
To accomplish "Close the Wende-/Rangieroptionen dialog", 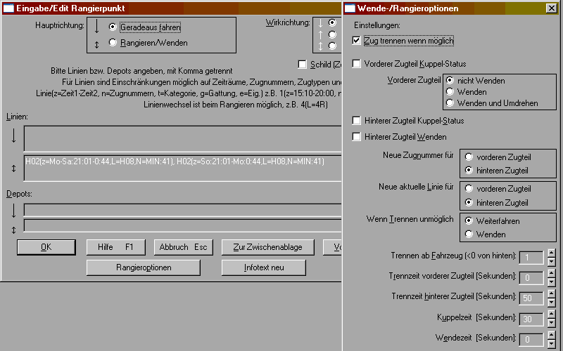I will pos(550,8).
